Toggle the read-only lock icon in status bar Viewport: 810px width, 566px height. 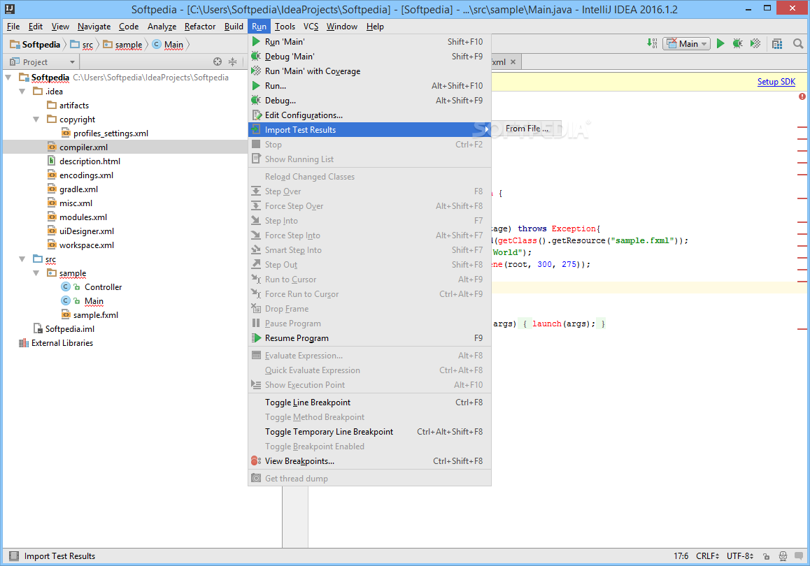pos(766,556)
